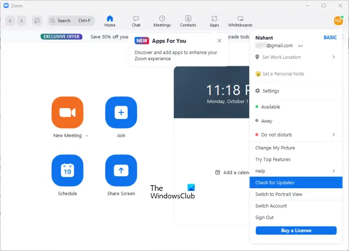The height and width of the screenshot is (251, 349).
Task: Choose Check for Updates
Action: 296,183
